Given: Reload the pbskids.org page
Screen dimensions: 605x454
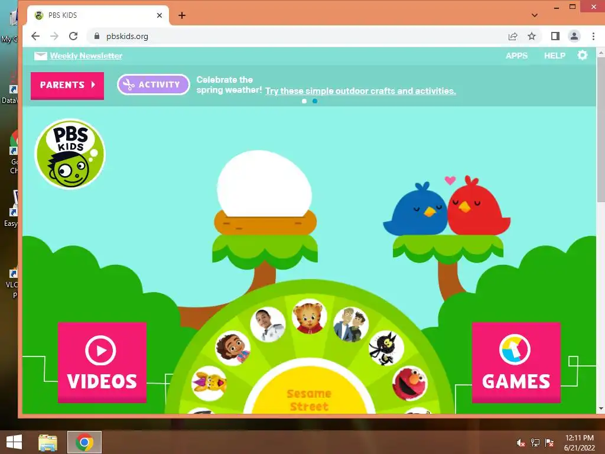Looking at the screenshot, I should pyautogui.click(x=73, y=36).
